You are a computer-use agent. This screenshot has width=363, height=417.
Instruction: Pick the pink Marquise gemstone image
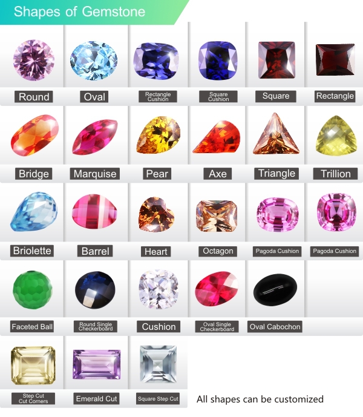(x=94, y=137)
